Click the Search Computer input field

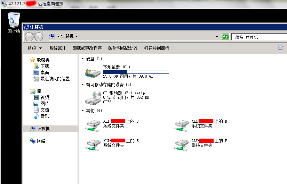pyautogui.click(x=259, y=37)
